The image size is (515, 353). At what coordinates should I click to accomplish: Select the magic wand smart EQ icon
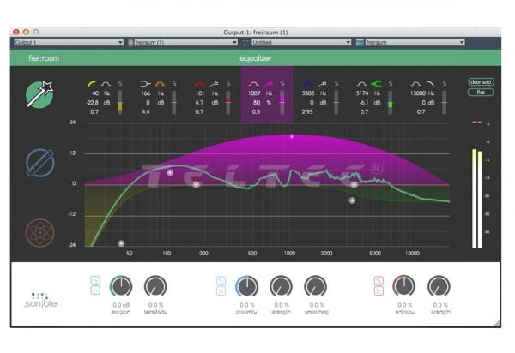(39, 93)
